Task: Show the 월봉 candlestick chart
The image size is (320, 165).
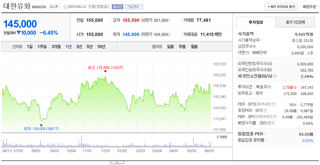Action: coord(194,47)
